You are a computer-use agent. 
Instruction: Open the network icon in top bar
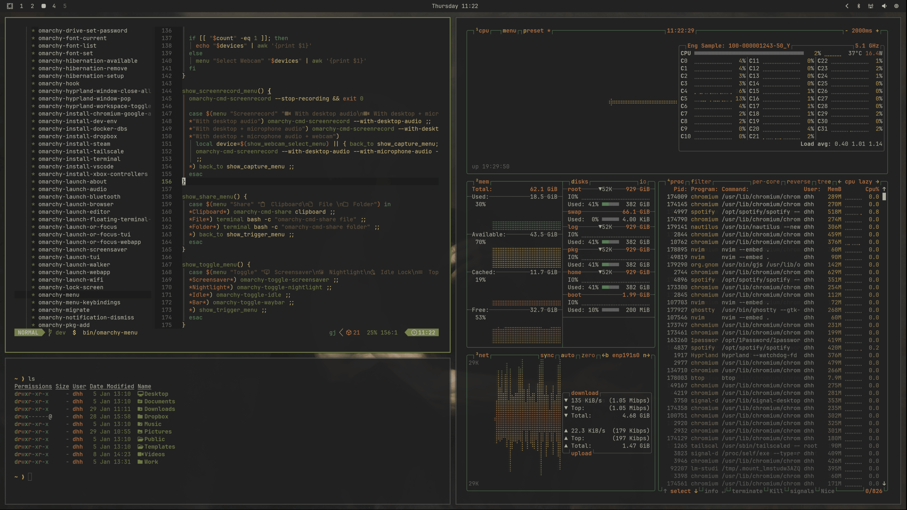(871, 6)
